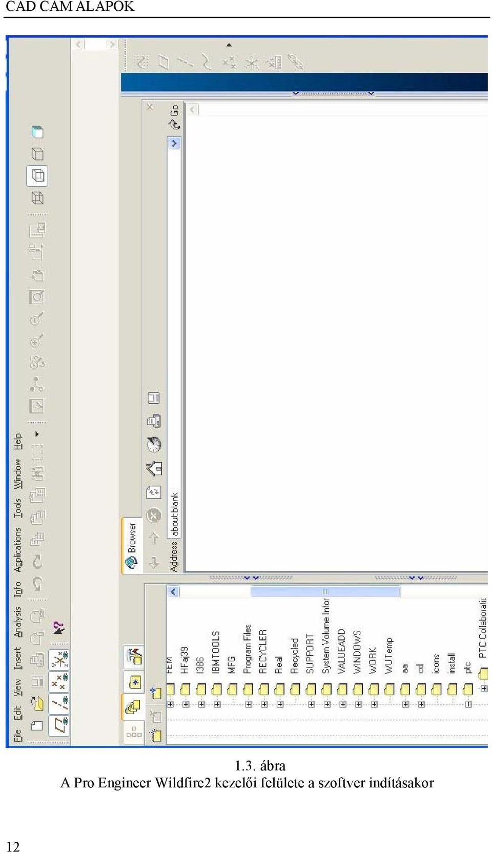
Task: Click the Save floppy icon in main toolbar
Action: pyautogui.click(x=37, y=682)
